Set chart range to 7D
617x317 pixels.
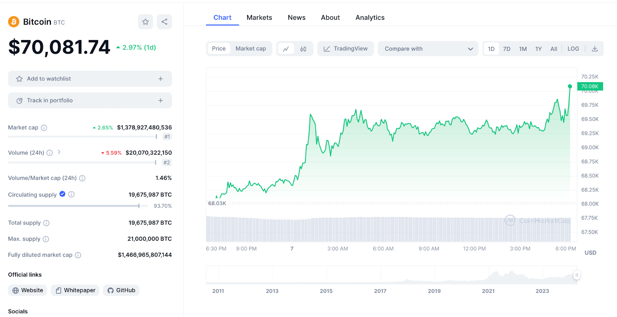pyautogui.click(x=507, y=49)
